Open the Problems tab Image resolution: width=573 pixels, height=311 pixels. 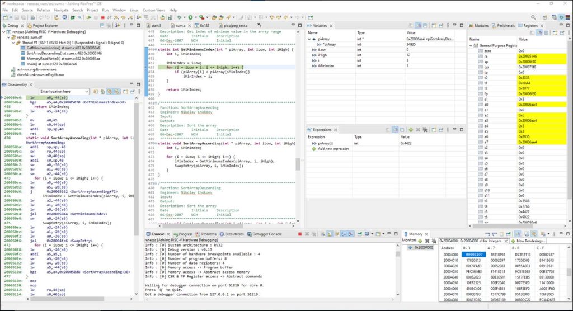pos(206,234)
